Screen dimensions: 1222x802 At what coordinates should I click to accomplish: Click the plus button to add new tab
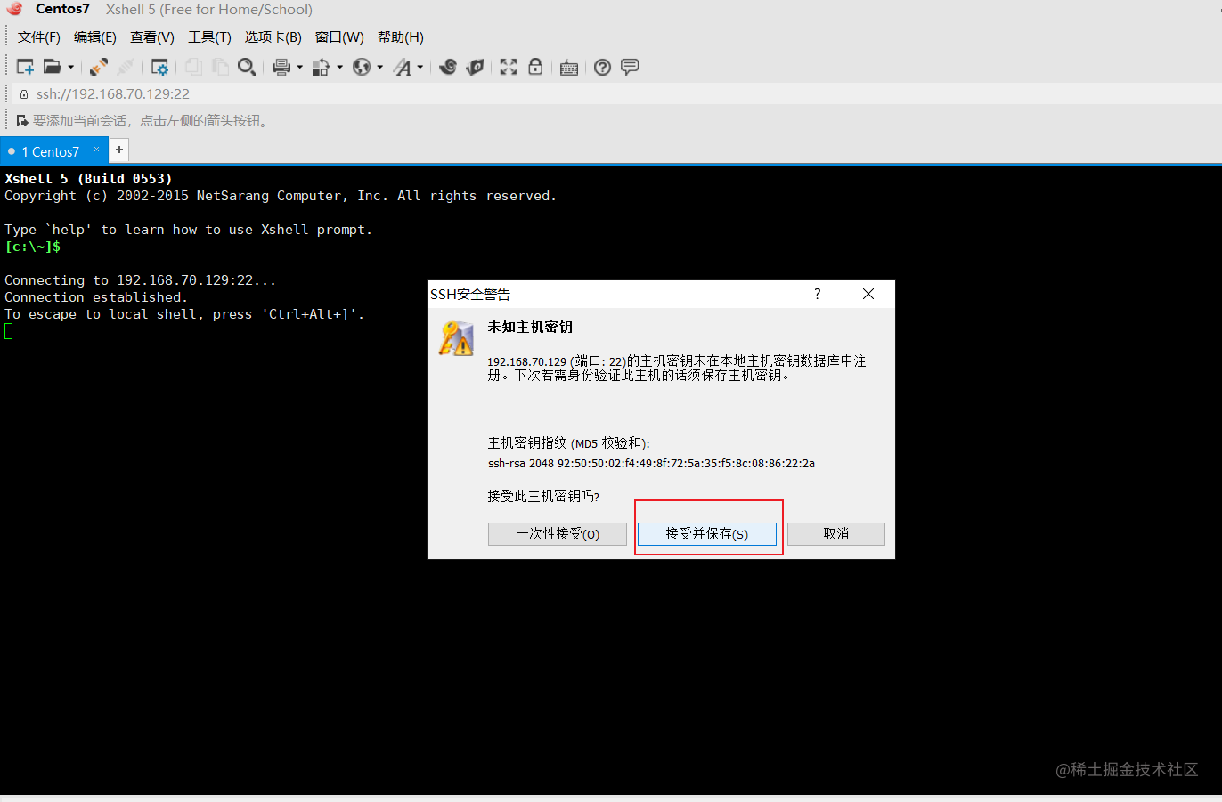coord(119,150)
